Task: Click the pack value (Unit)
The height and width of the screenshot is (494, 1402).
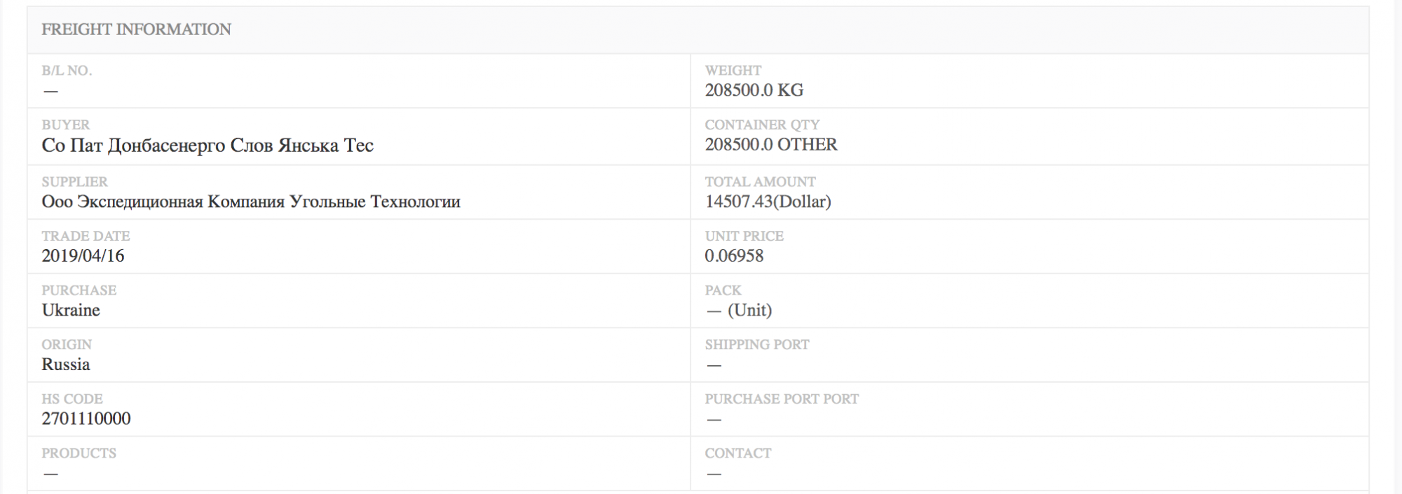Action: 749,311
